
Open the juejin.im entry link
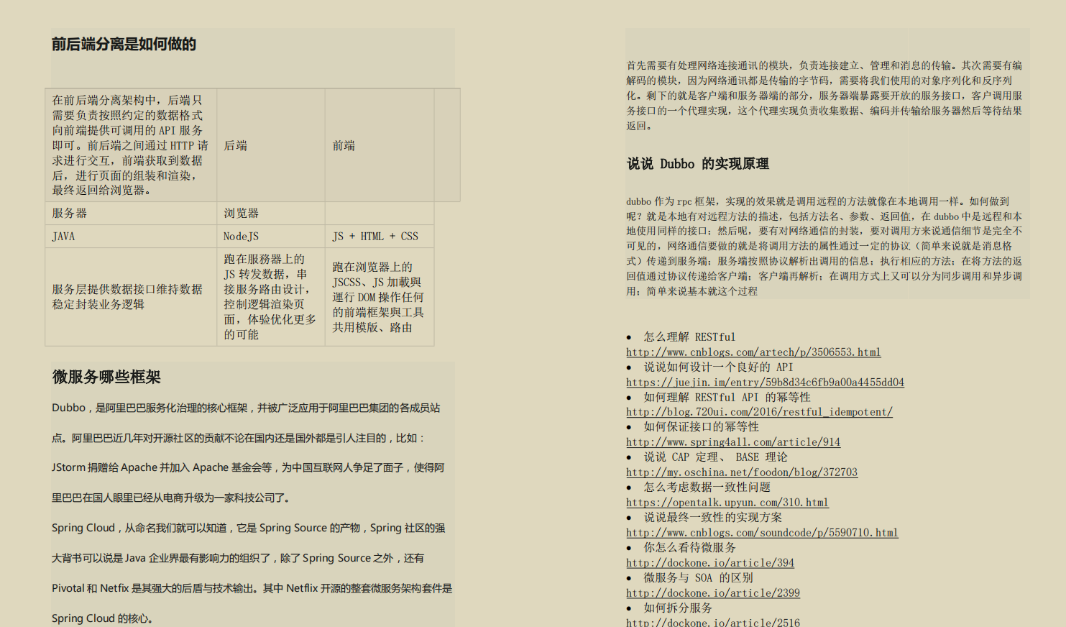click(x=765, y=383)
